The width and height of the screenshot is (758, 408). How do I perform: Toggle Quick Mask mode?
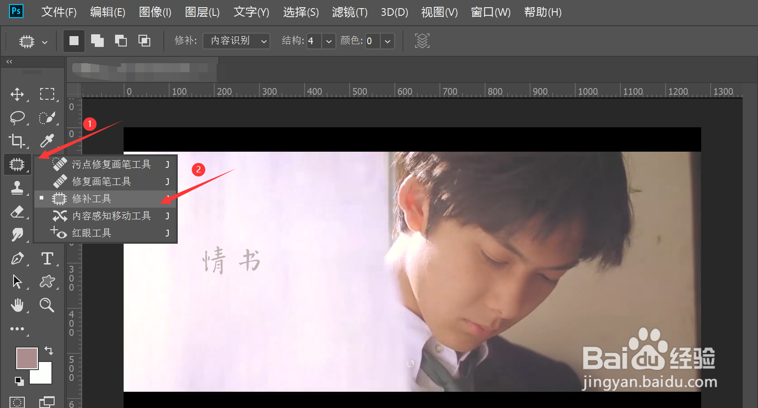(x=17, y=402)
